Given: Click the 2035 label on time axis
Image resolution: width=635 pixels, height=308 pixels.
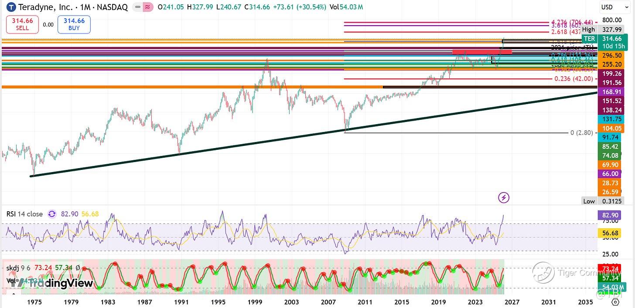Looking at the screenshot, I should [x=585, y=302].
